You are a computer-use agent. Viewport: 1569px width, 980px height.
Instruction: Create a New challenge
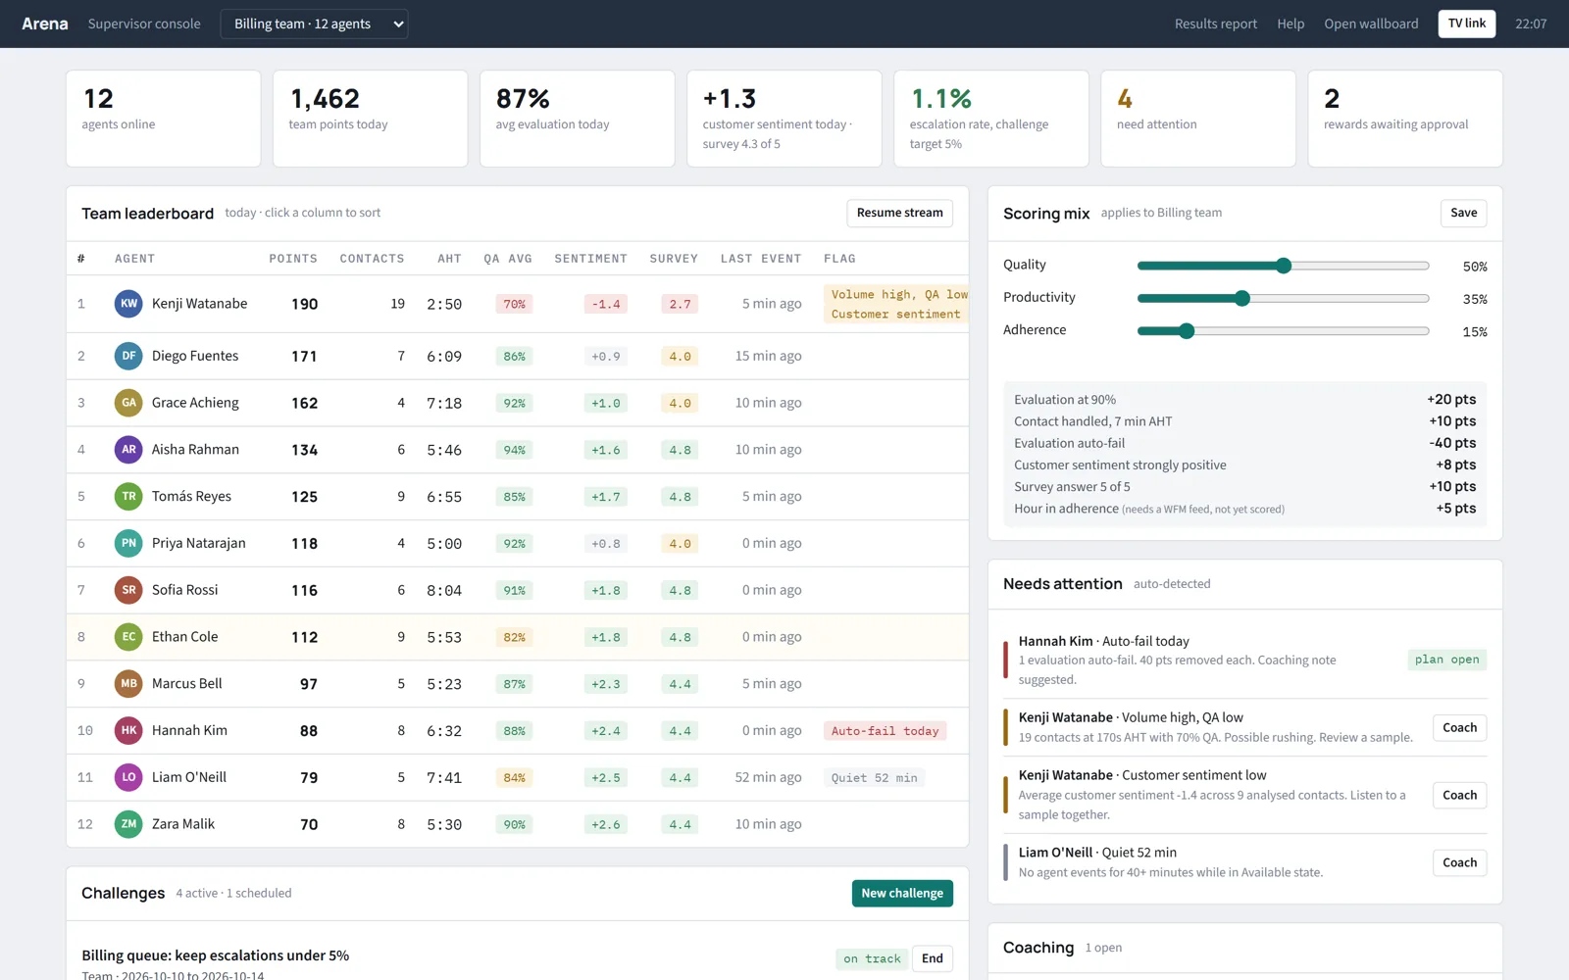[x=902, y=893]
